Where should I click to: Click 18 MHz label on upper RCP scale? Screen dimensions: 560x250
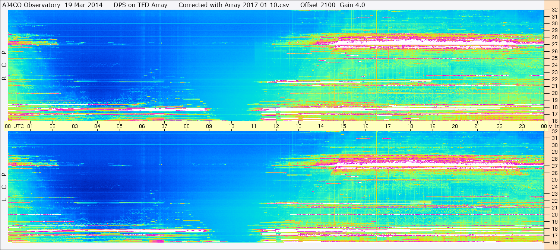click(554, 107)
